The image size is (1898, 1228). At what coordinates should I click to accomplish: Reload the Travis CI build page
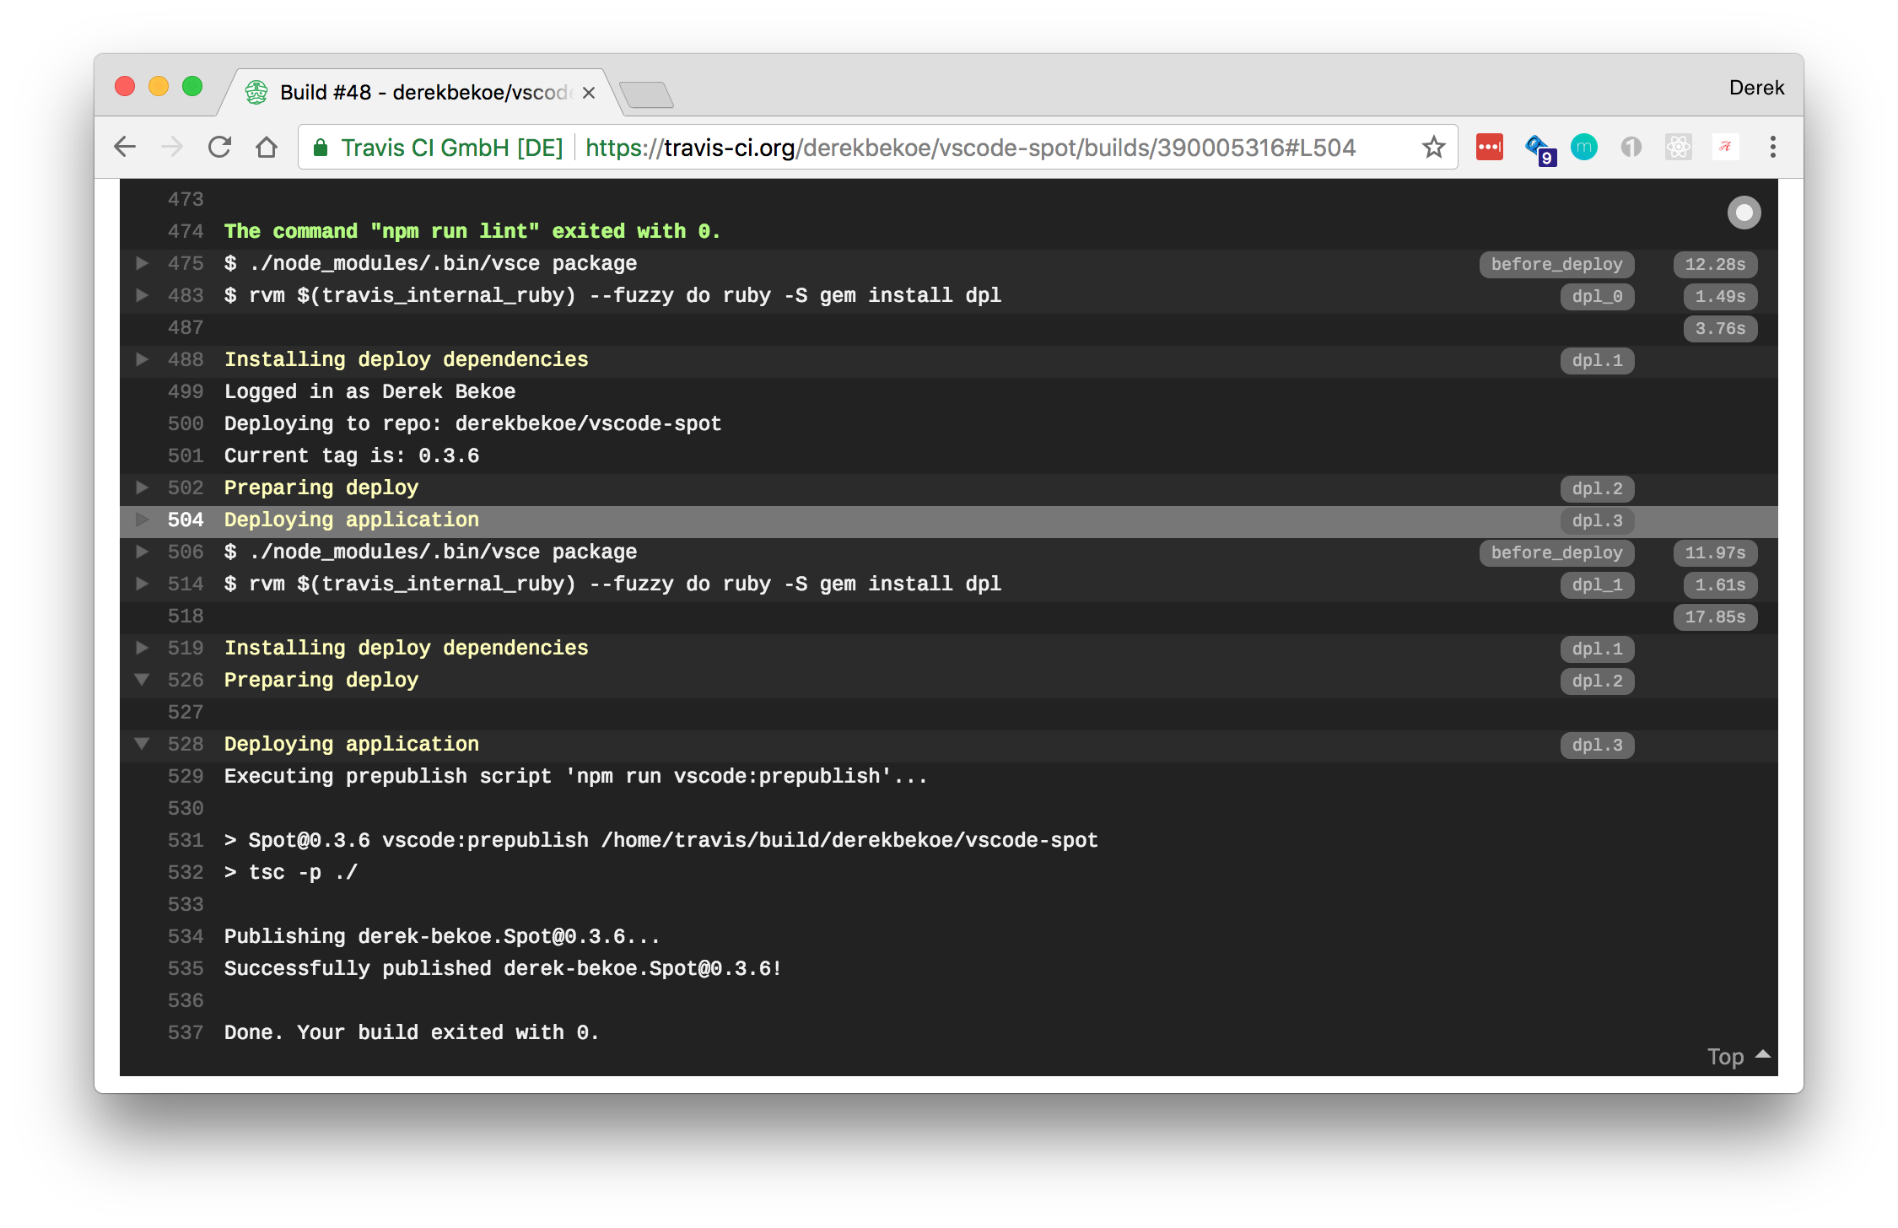[x=219, y=148]
